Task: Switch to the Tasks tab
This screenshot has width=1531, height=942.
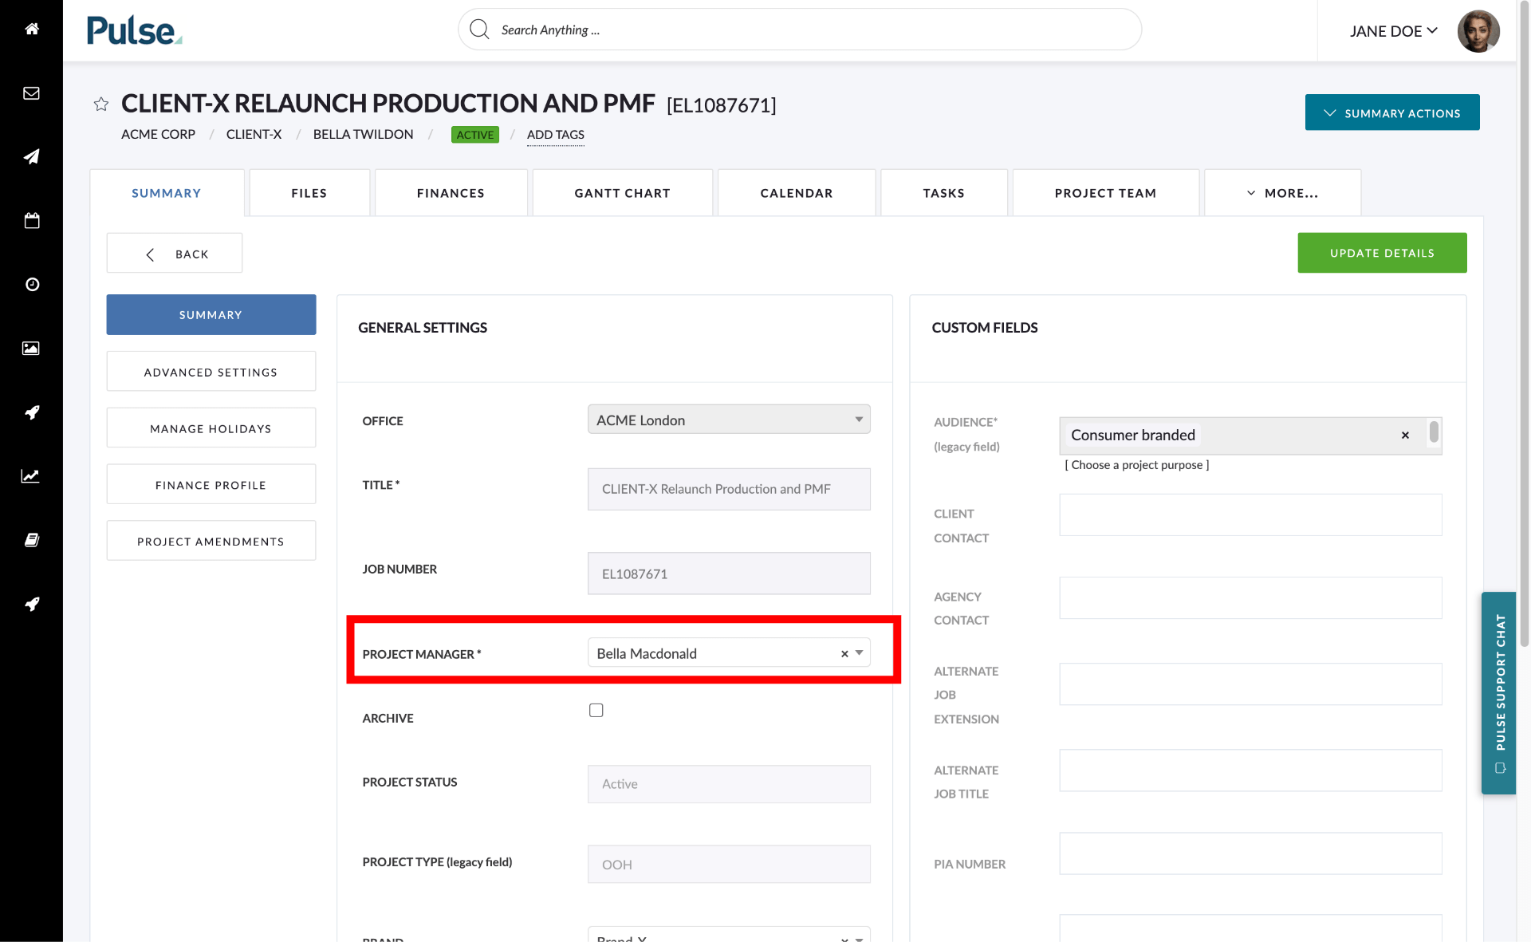Action: click(944, 193)
